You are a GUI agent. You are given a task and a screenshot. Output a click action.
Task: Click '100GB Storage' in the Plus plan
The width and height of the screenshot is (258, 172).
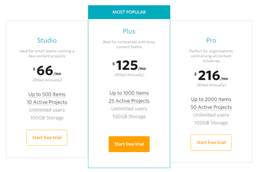pos(129,116)
